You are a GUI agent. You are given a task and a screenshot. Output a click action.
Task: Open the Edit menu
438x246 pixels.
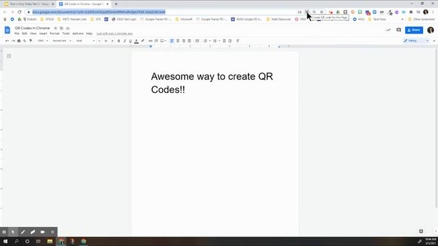coord(25,33)
